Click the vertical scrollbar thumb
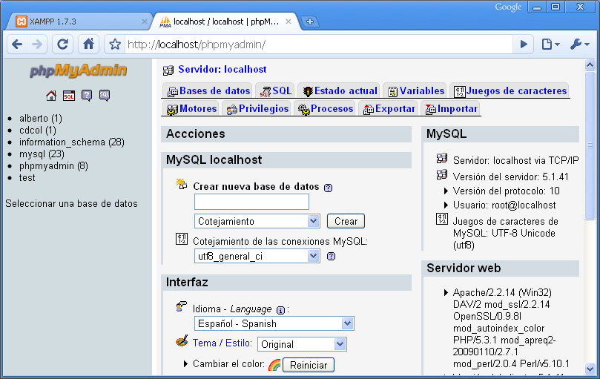The height and width of the screenshot is (379, 600). pos(590,145)
